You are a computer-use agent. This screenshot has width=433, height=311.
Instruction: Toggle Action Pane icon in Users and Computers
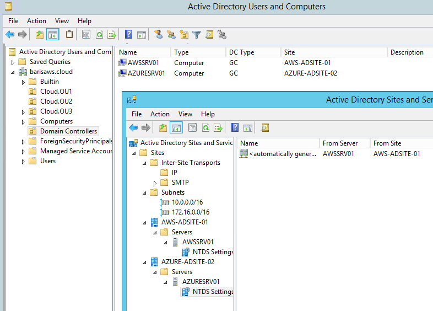point(142,35)
